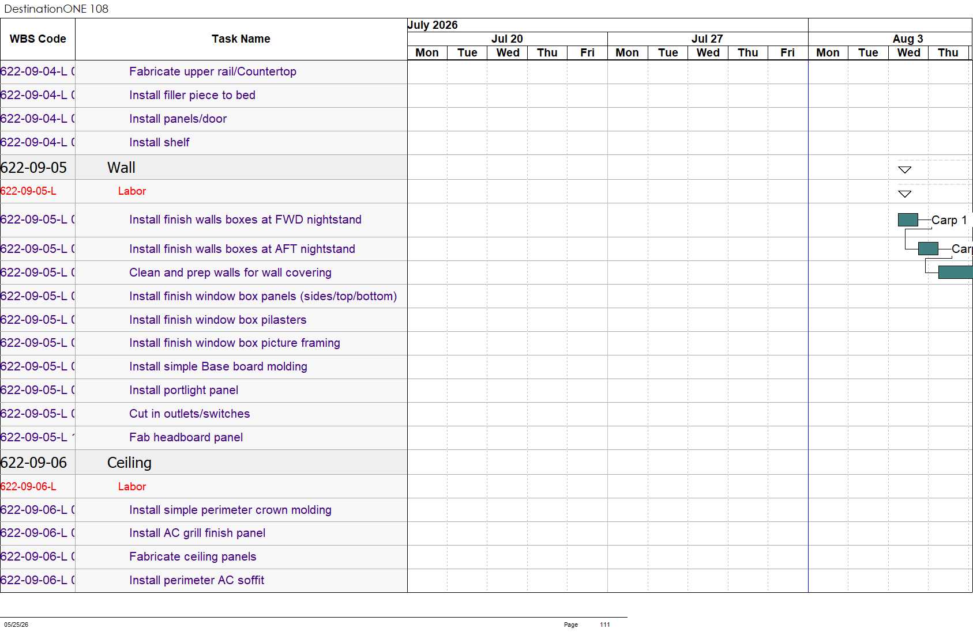Image resolution: width=973 pixels, height=632 pixels.
Task: Select Fabricate ceiling panels task
Action: tap(193, 557)
